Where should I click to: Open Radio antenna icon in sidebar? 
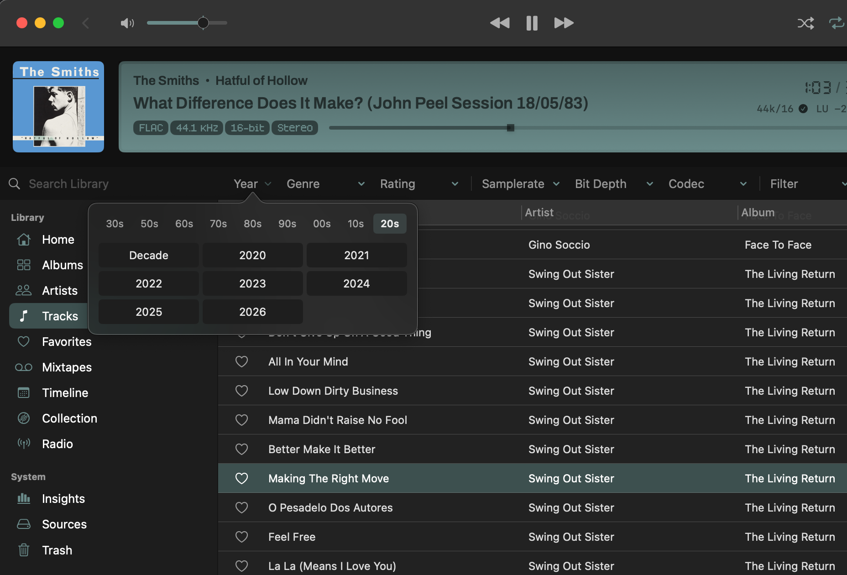(24, 444)
